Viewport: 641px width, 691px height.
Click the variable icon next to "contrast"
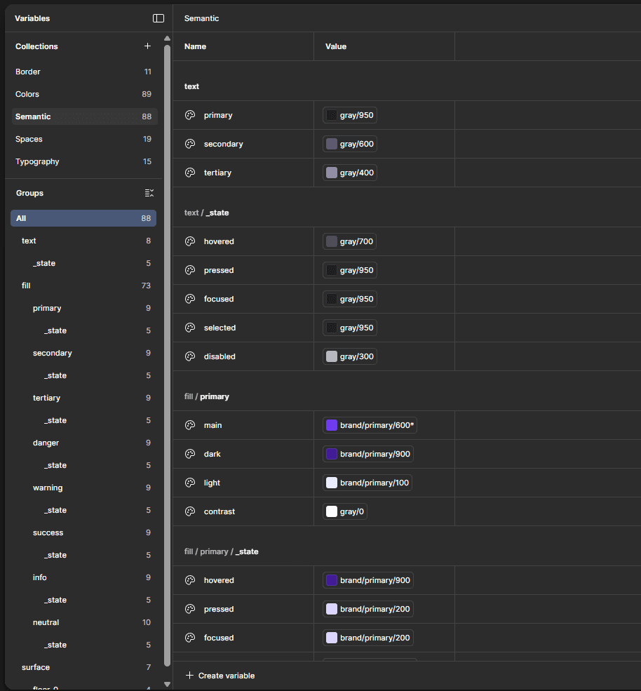tap(189, 511)
